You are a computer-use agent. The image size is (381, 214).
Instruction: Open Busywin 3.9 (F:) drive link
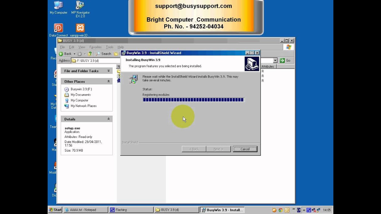coord(79,89)
